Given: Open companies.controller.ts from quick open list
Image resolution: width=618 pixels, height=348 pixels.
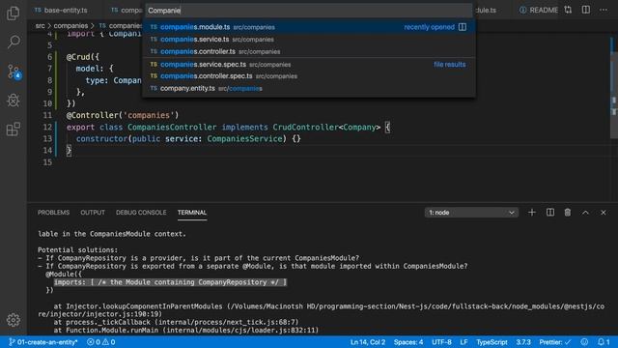Looking at the screenshot, I should (x=309, y=51).
